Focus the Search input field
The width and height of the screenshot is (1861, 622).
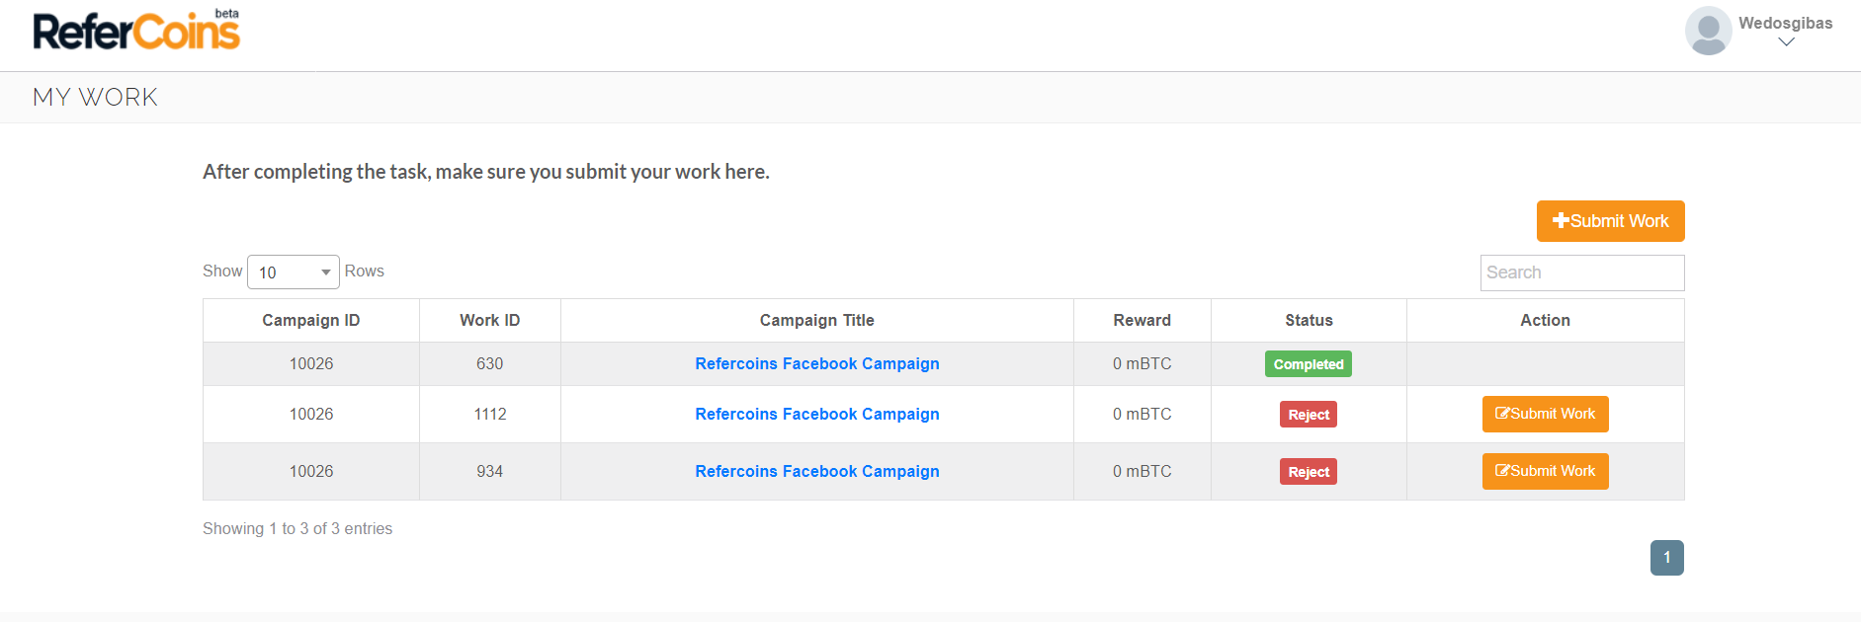pos(1581,272)
